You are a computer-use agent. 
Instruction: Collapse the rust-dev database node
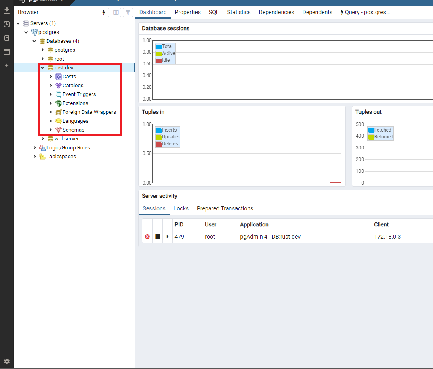pyautogui.click(x=42, y=67)
